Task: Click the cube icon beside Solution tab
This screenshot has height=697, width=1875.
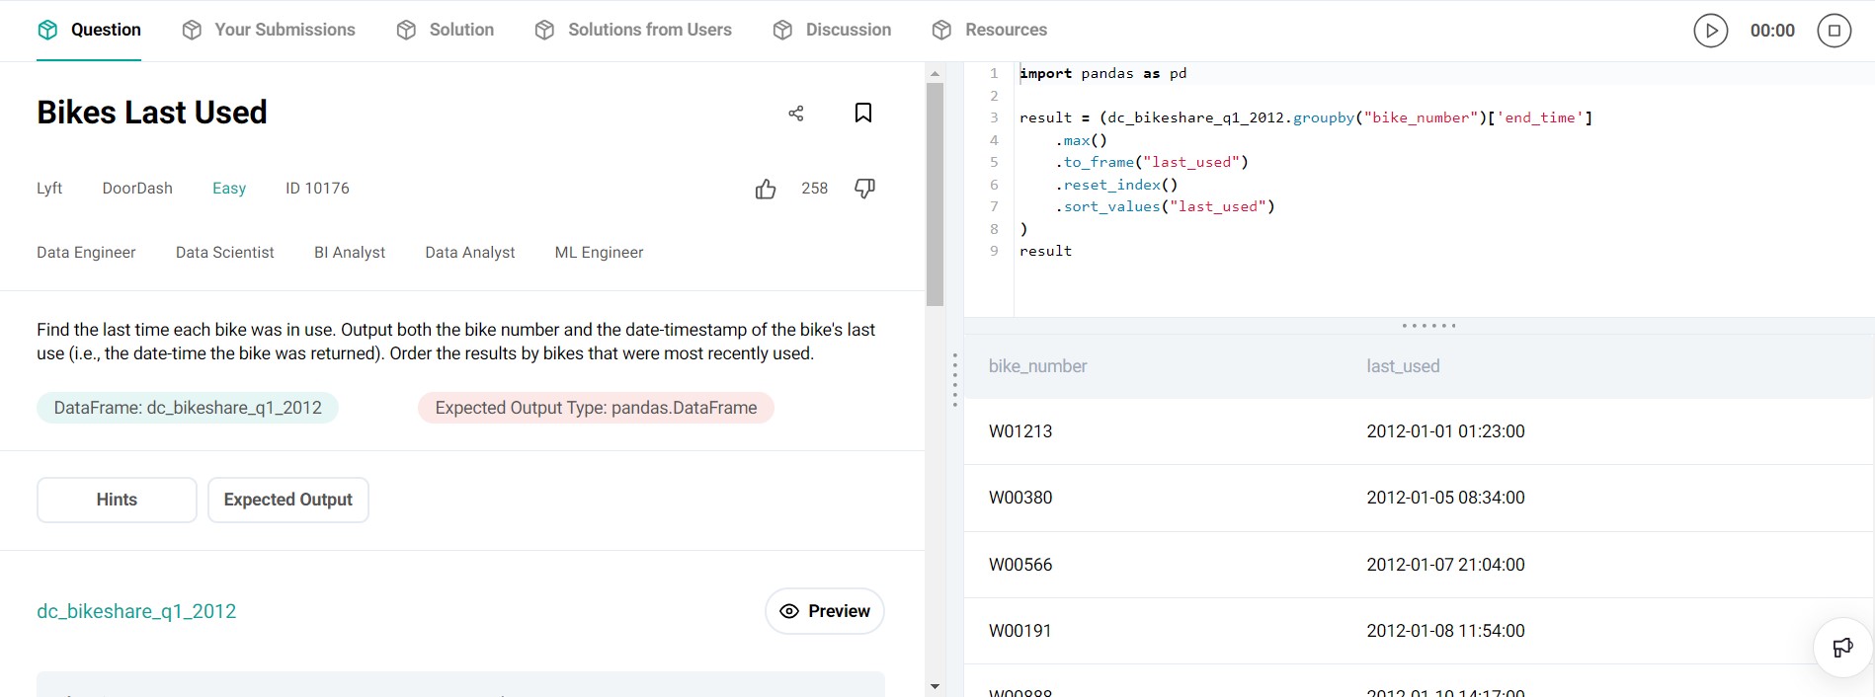Action: tap(406, 31)
